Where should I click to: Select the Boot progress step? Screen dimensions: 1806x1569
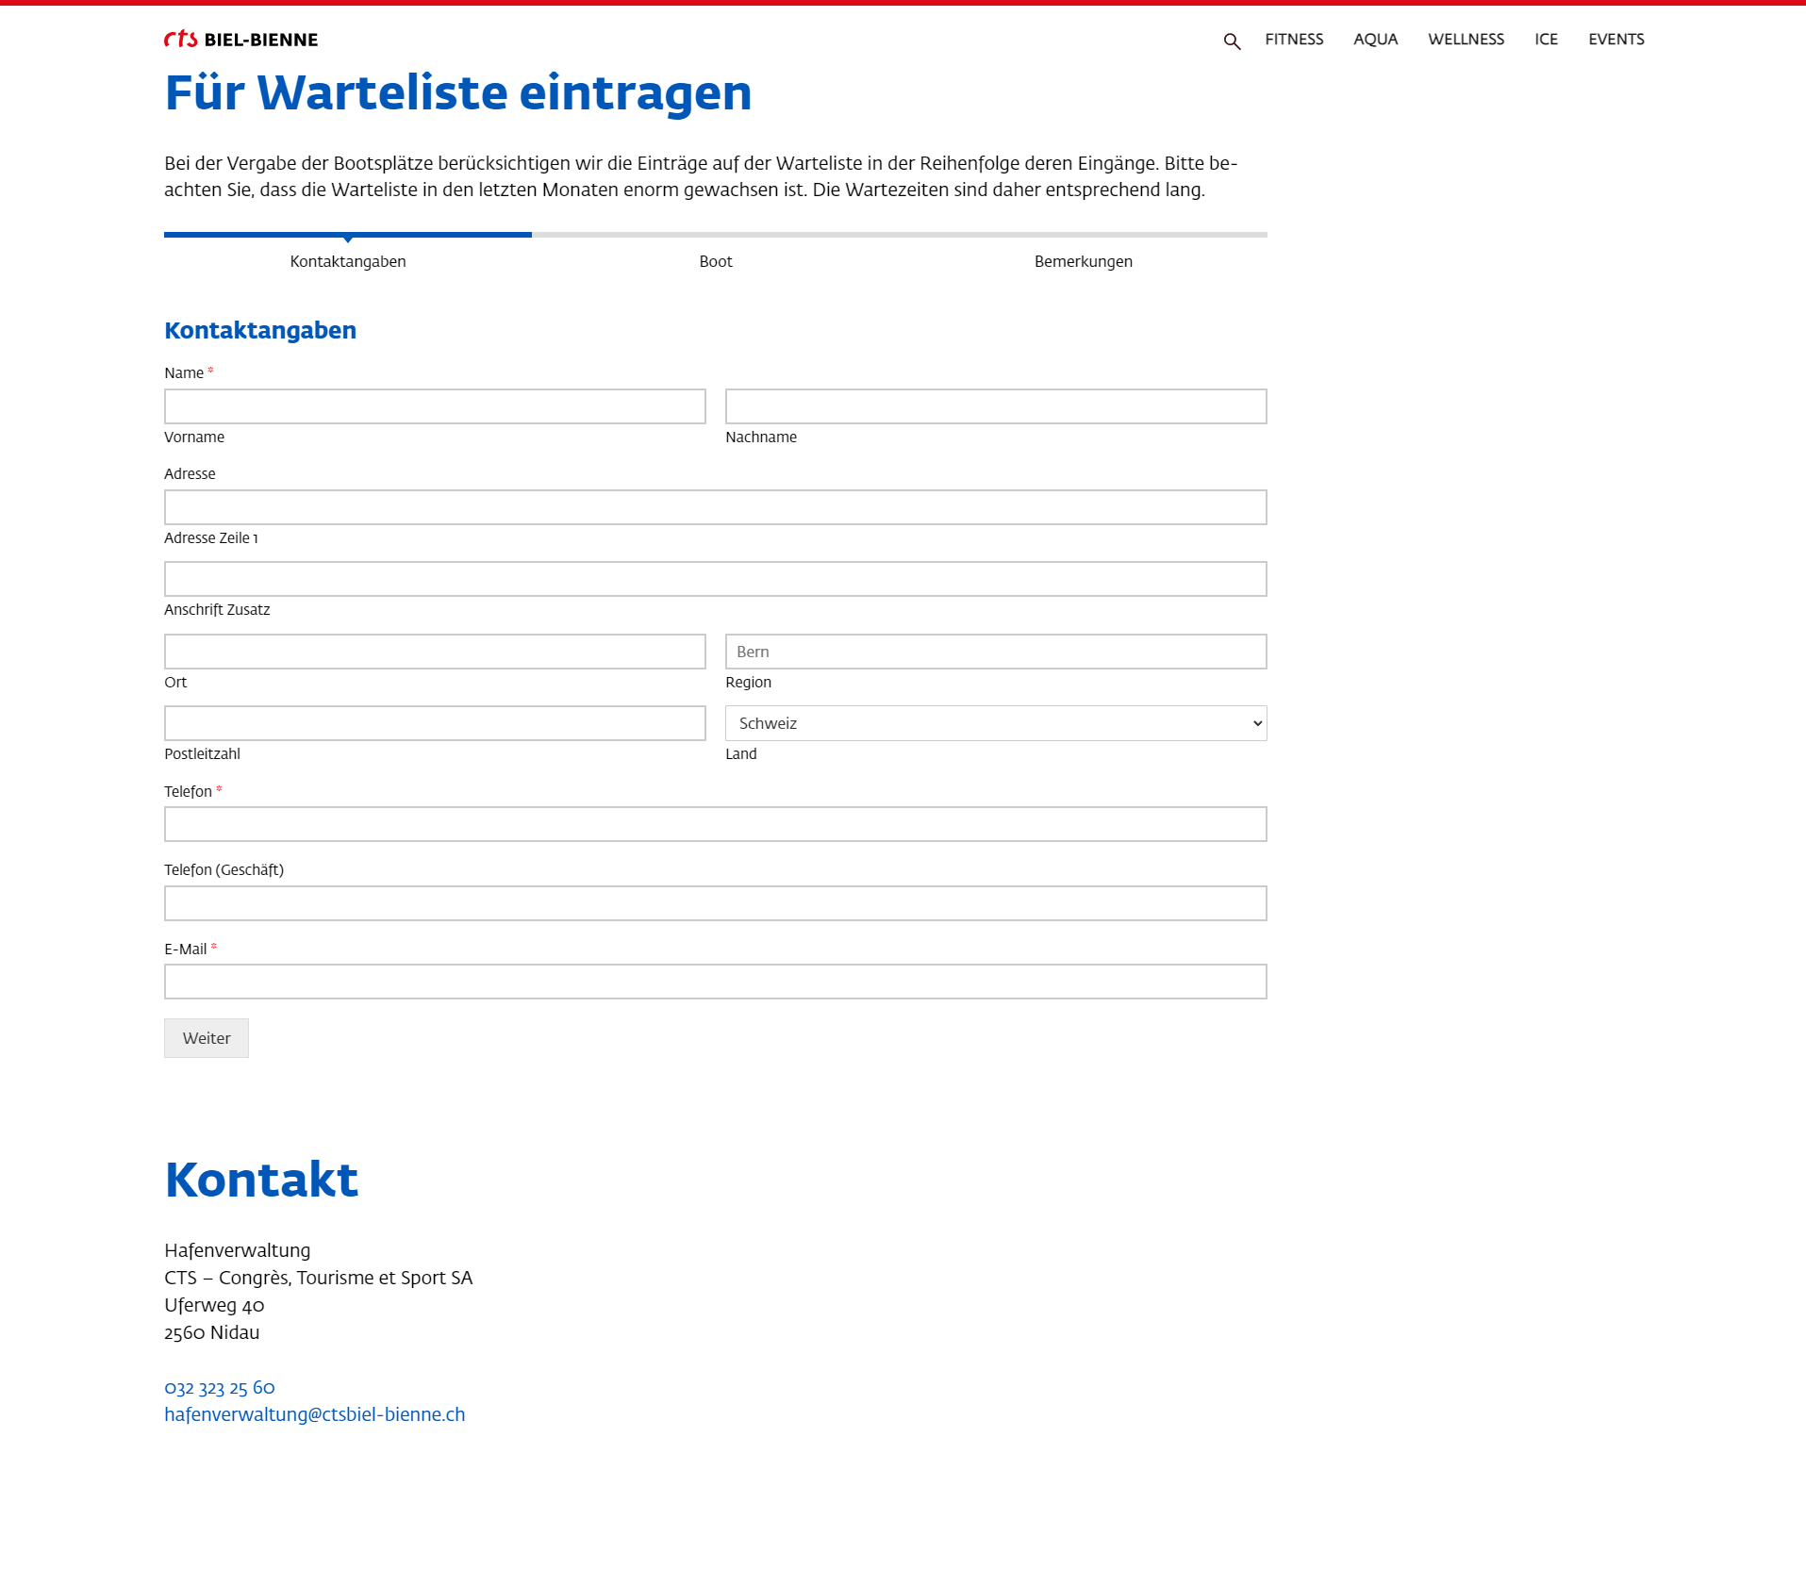[716, 261]
